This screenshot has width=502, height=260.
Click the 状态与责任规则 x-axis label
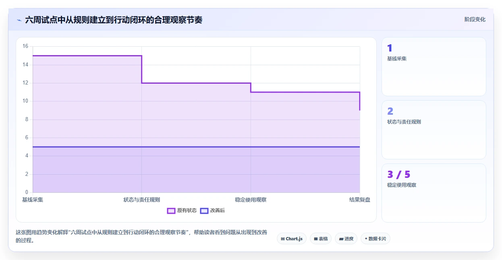[x=142, y=200]
